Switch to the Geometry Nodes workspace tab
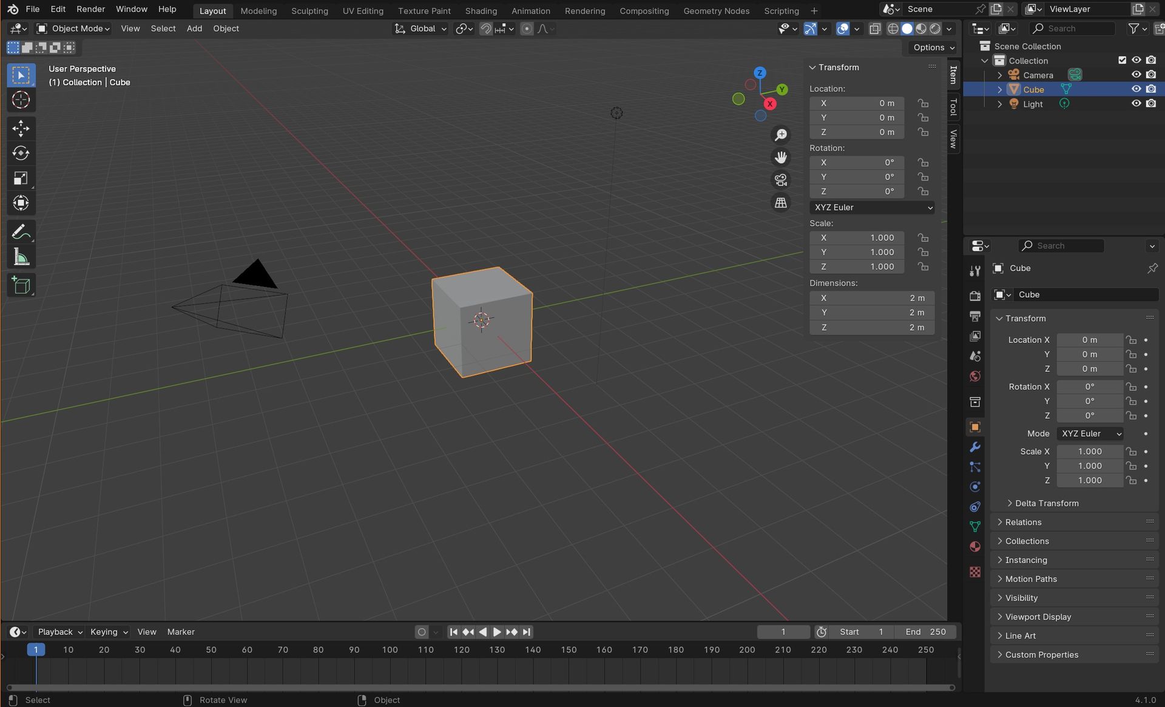The width and height of the screenshot is (1165, 707). pyautogui.click(x=716, y=11)
